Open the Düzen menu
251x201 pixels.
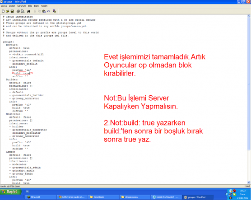point(12,6)
